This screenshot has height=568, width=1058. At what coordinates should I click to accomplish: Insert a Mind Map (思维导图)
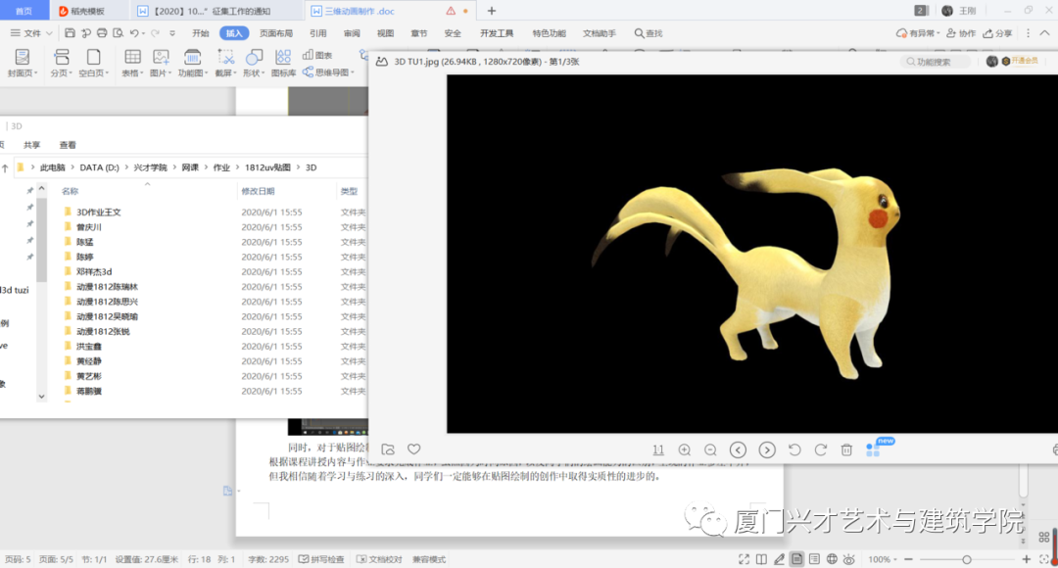[x=328, y=72]
